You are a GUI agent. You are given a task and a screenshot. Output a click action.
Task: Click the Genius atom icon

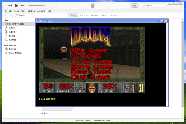click(6, 49)
